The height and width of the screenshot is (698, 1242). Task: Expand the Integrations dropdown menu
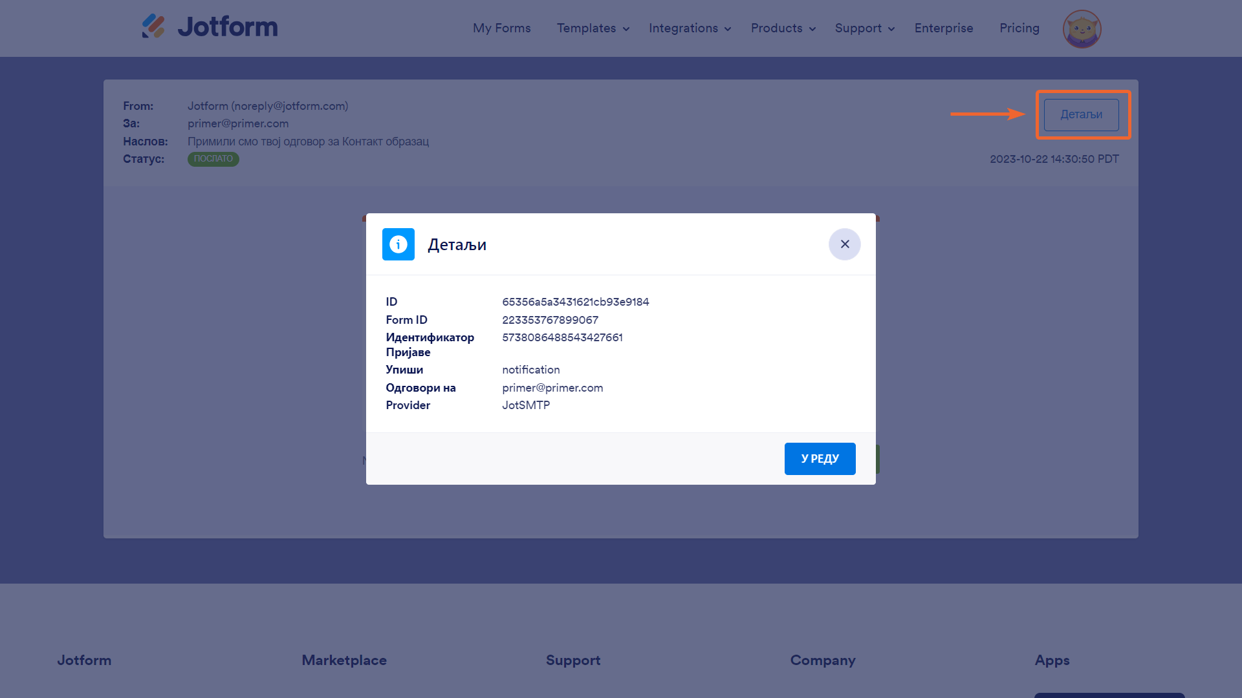pos(690,28)
